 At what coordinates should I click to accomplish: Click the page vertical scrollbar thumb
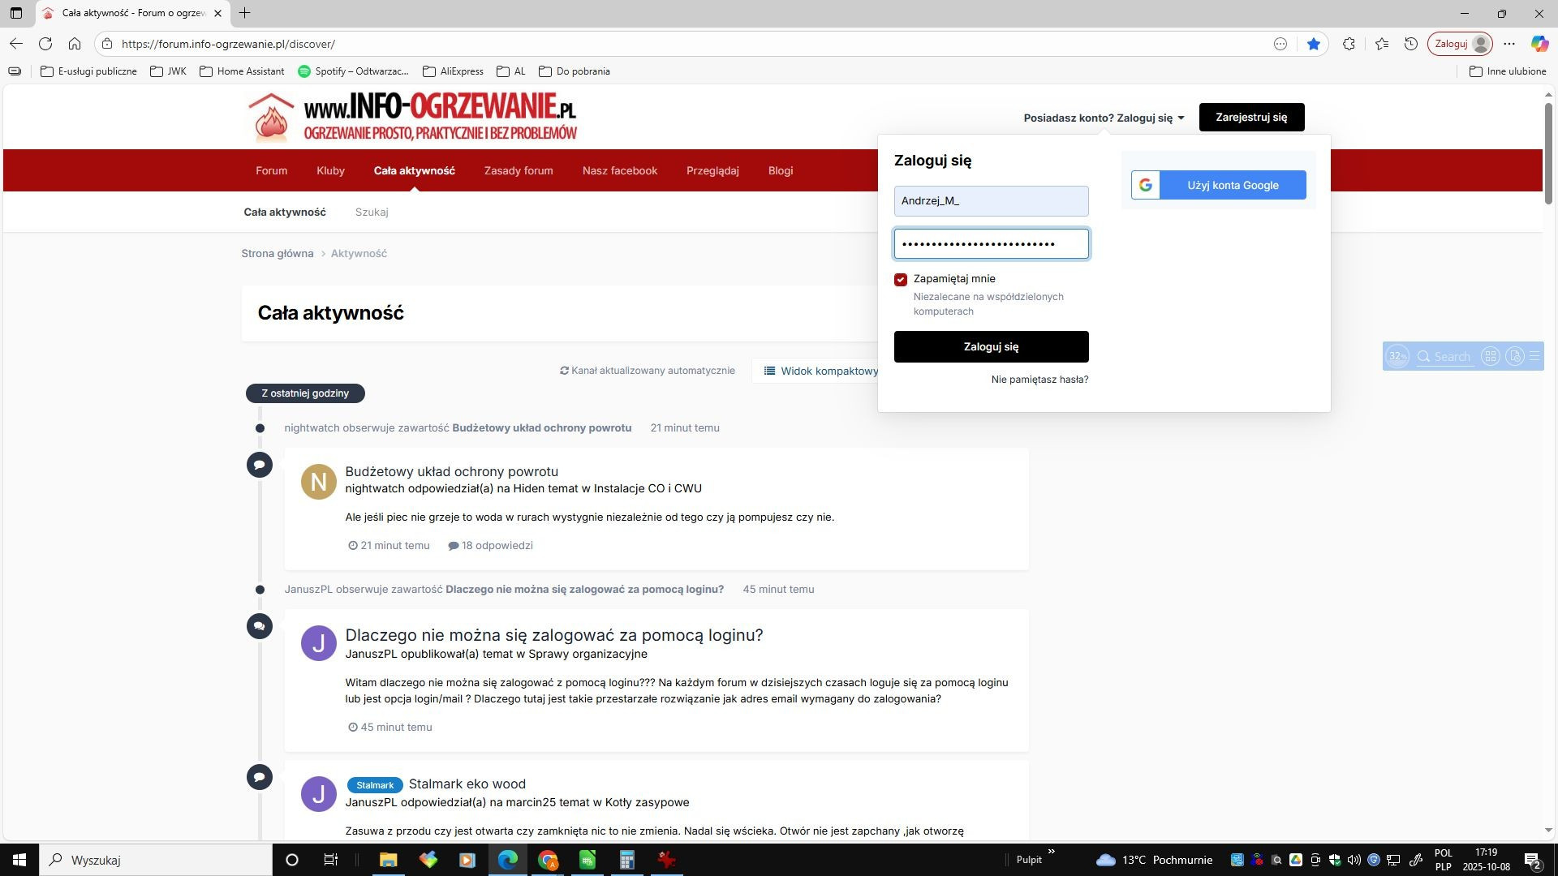1548,154
